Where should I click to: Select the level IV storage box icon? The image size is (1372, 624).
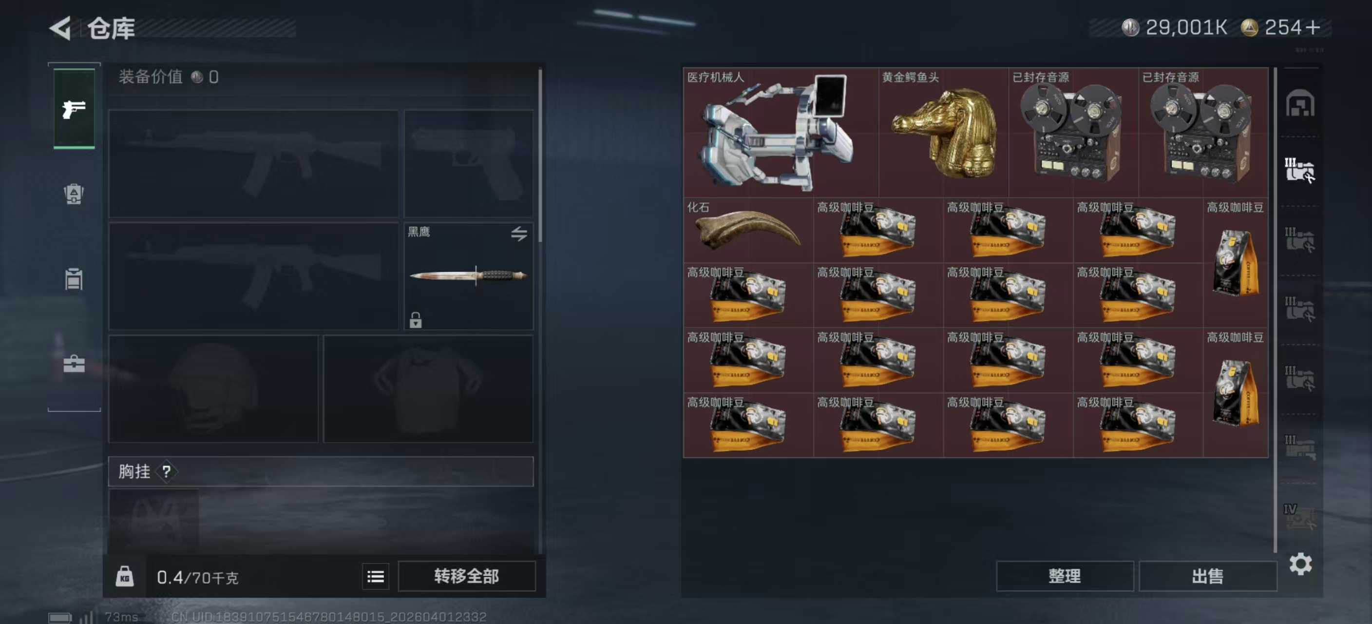1300,516
